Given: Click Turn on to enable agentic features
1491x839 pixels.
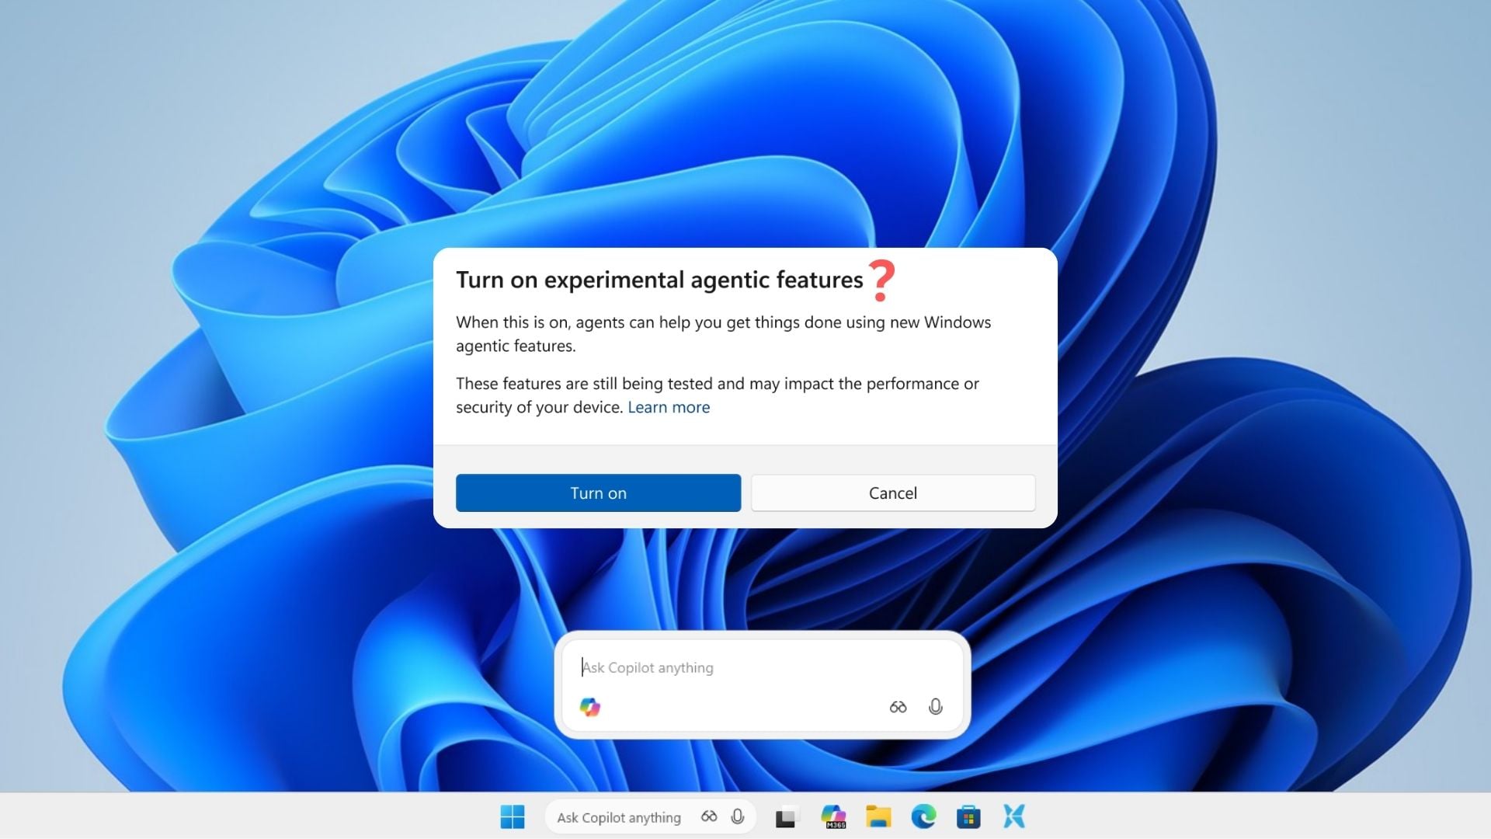Looking at the screenshot, I should pyautogui.click(x=598, y=493).
